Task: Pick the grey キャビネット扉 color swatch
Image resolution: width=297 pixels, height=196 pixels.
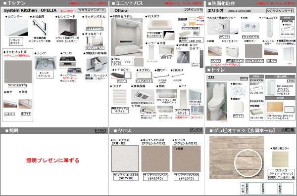Action: coord(18,72)
